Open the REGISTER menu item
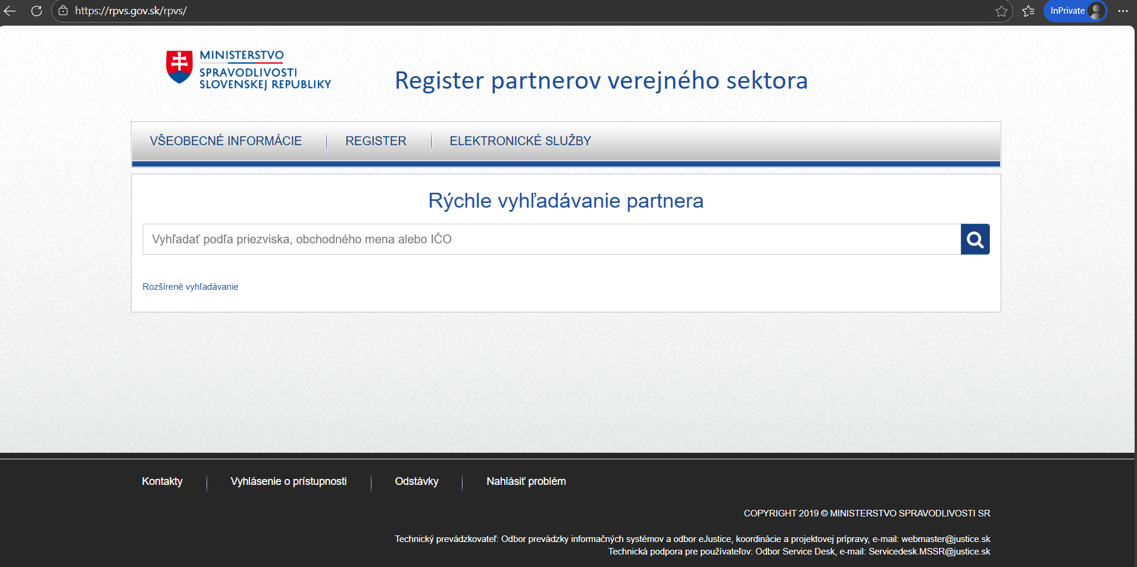The image size is (1137, 567). click(x=376, y=141)
